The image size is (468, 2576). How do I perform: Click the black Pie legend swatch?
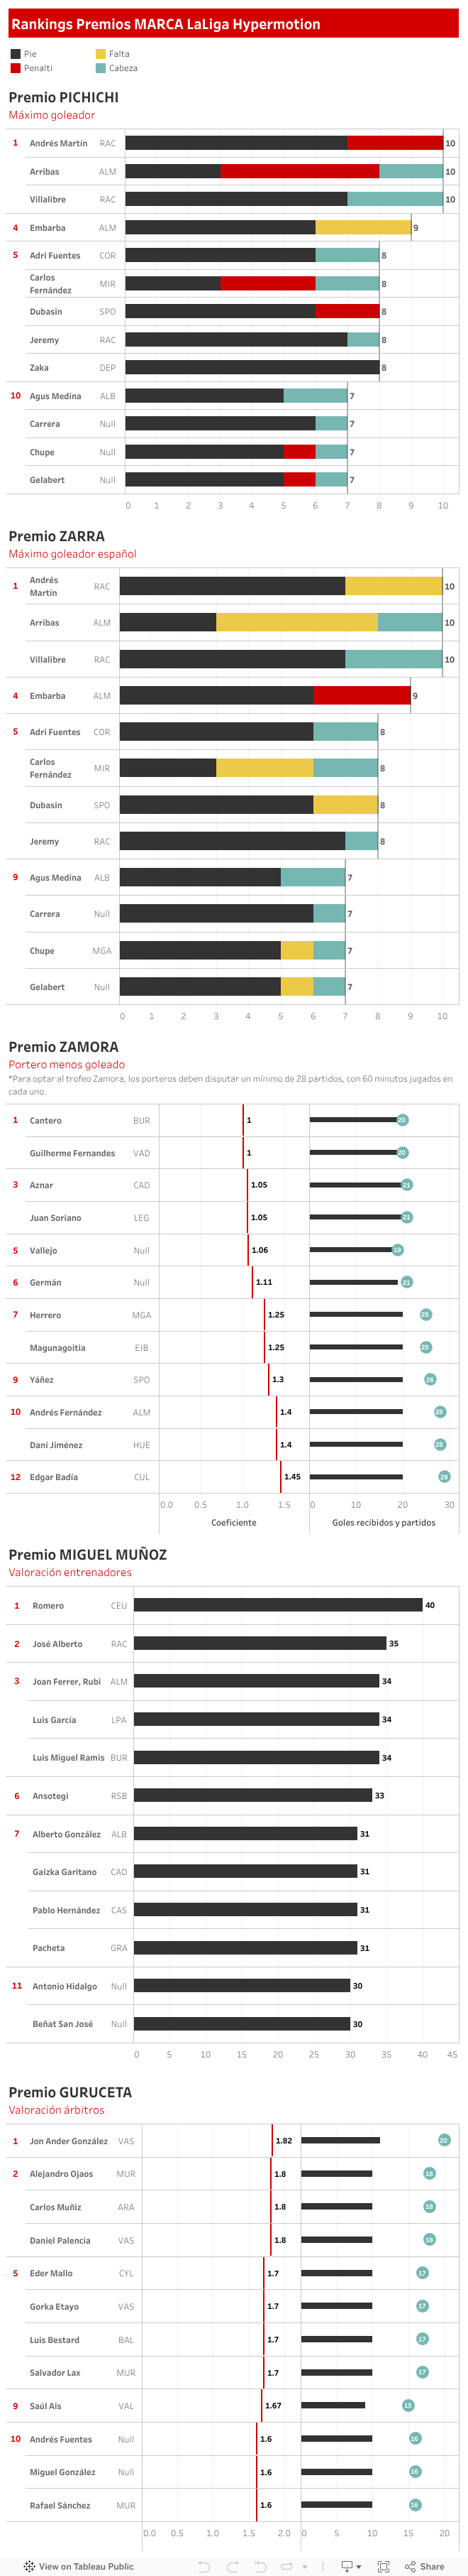[x=15, y=54]
